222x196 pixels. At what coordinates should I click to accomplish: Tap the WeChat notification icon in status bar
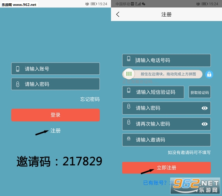pyautogui.click(x=144, y=4)
